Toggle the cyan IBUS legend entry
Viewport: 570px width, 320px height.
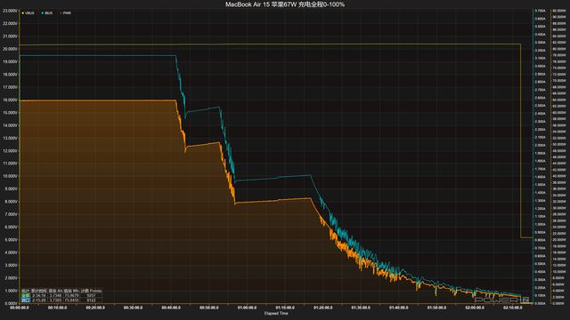pos(47,13)
